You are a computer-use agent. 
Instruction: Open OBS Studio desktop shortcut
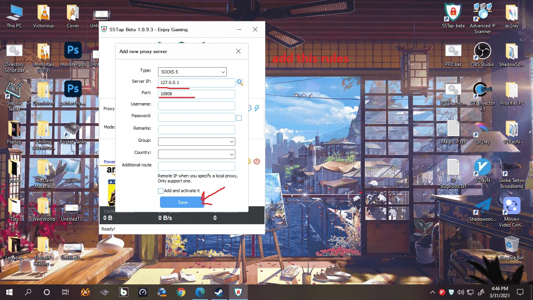coord(482,55)
